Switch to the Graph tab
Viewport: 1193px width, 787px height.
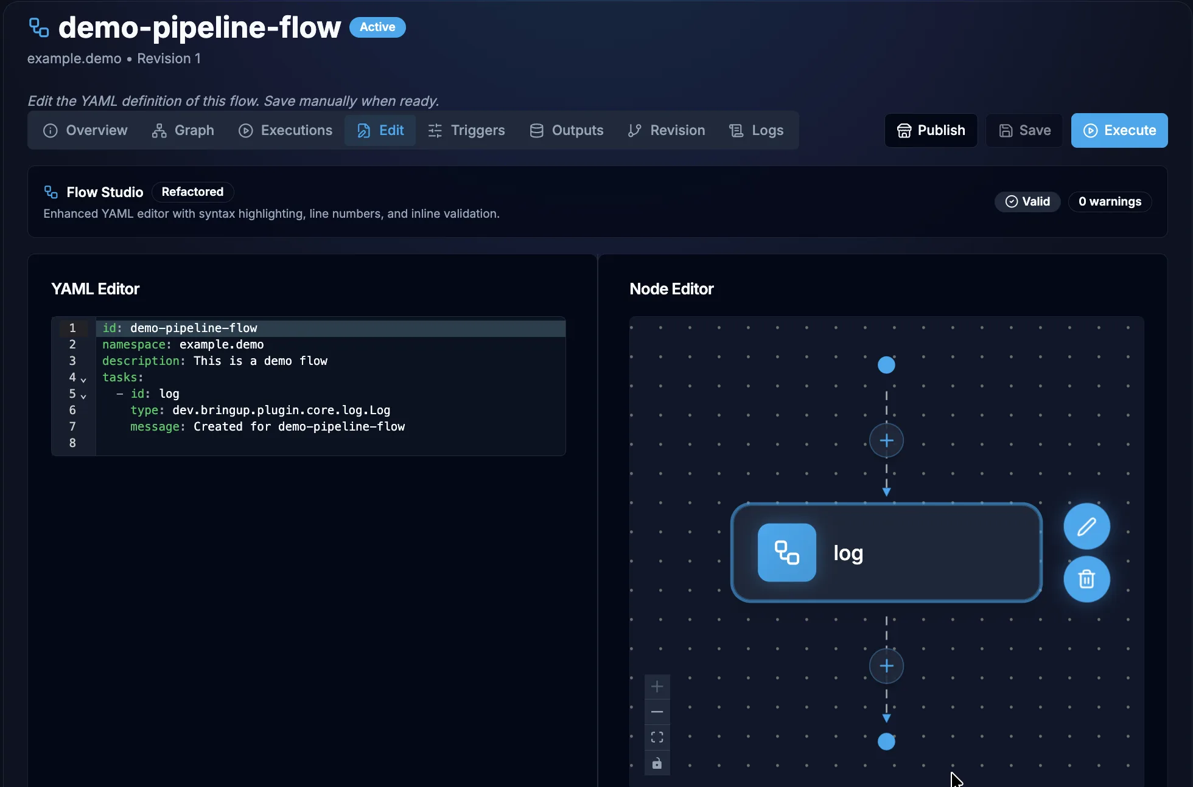(x=183, y=130)
